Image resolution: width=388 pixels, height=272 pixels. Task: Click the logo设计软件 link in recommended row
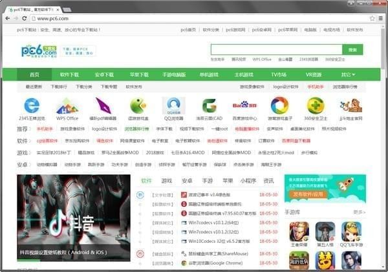click(104, 129)
